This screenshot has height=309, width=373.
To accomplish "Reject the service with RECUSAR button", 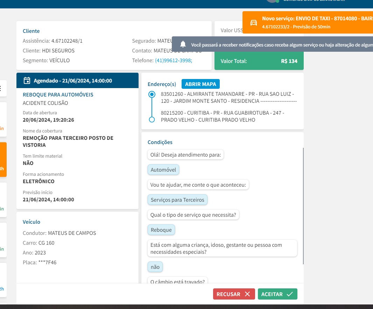I will coord(234,294).
